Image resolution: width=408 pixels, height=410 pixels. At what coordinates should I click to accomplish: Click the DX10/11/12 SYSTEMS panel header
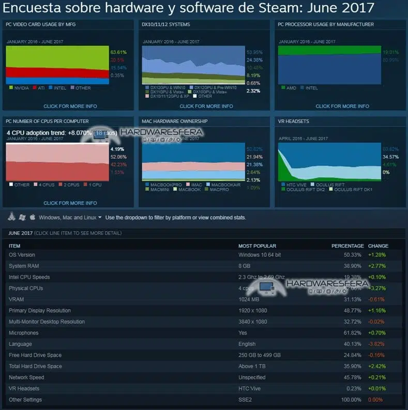(166, 24)
